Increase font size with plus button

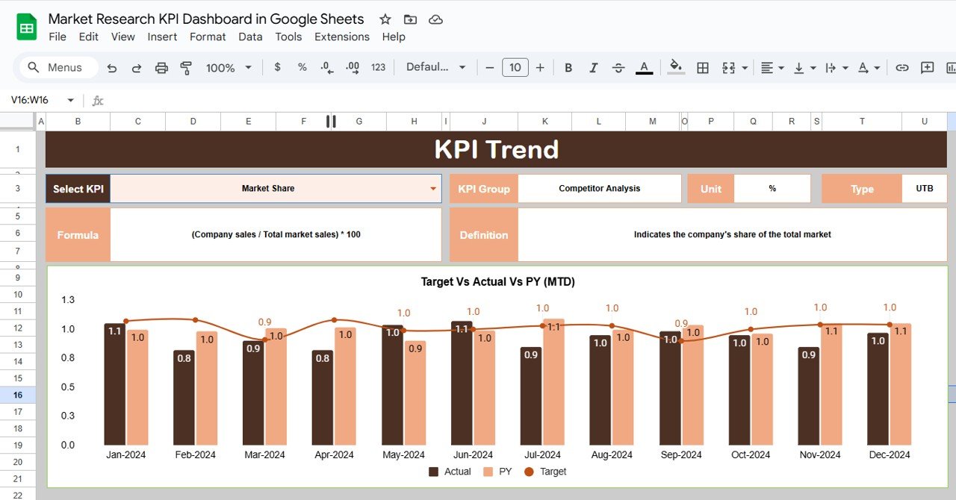[x=540, y=68]
